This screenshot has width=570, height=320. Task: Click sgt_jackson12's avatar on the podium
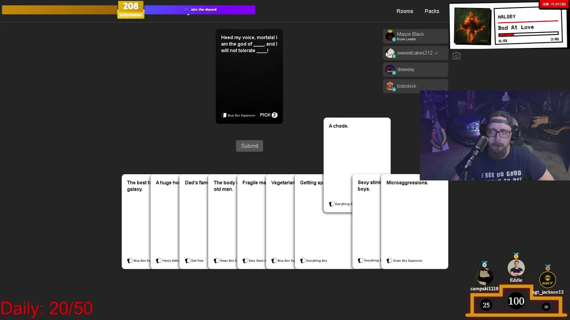pyautogui.click(x=548, y=280)
